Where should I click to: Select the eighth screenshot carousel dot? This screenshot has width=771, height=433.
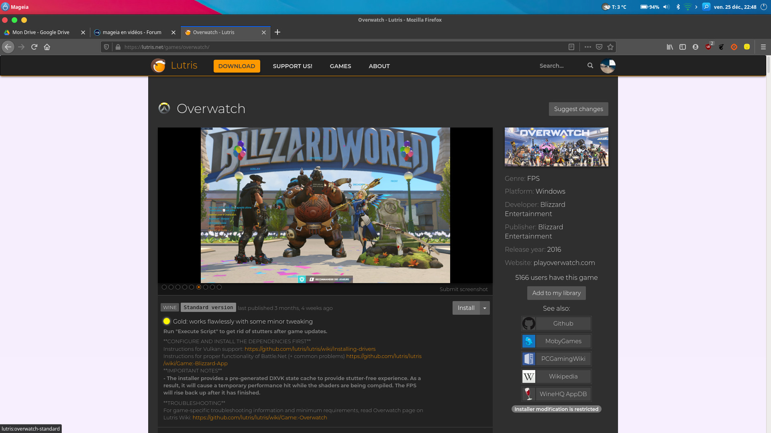(212, 287)
